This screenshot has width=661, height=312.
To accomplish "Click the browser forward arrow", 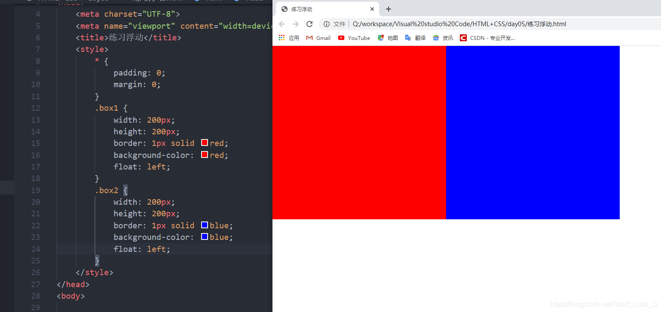I will pyautogui.click(x=296, y=24).
